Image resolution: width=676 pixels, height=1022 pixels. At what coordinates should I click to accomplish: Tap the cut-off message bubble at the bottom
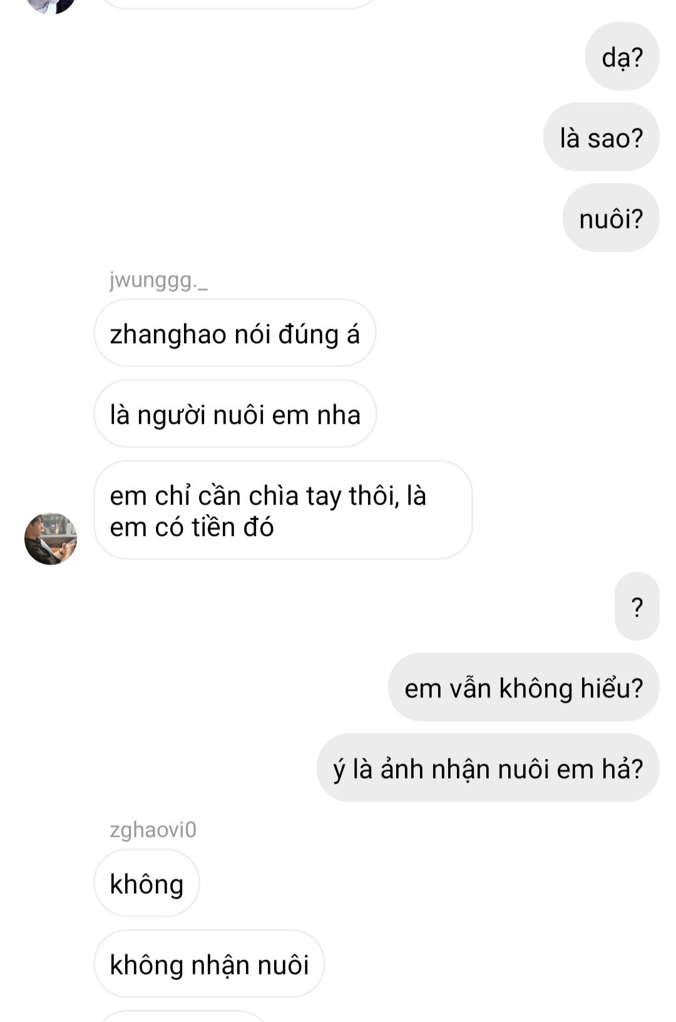[182, 1016]
